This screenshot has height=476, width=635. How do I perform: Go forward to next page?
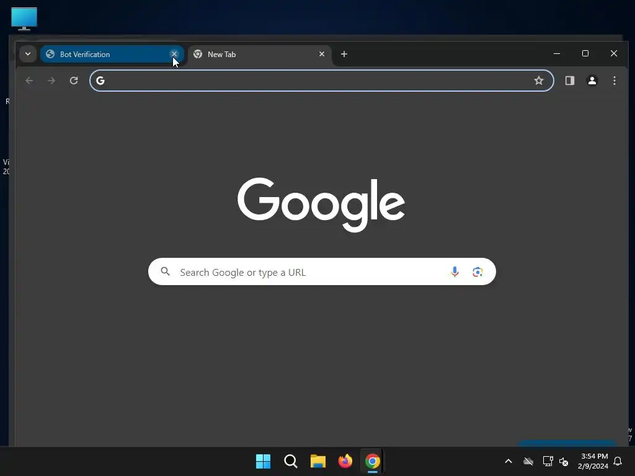tap(51, 81)
